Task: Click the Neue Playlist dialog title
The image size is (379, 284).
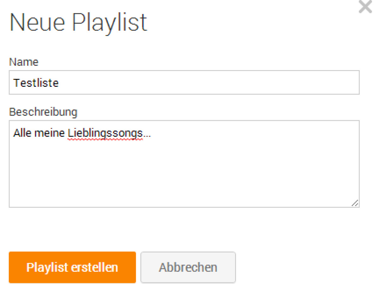Action: pyautogui.click(x=78, y=22)
